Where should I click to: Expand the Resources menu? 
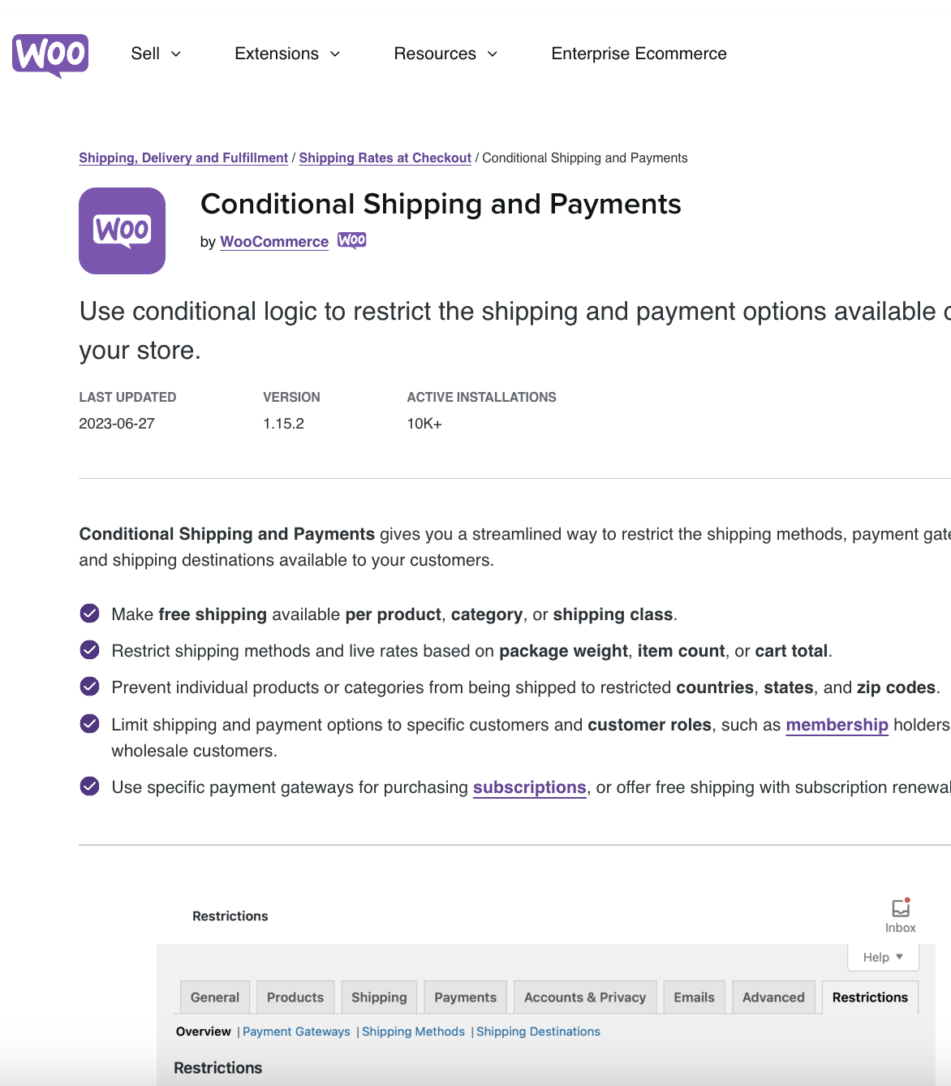[445, 54]
